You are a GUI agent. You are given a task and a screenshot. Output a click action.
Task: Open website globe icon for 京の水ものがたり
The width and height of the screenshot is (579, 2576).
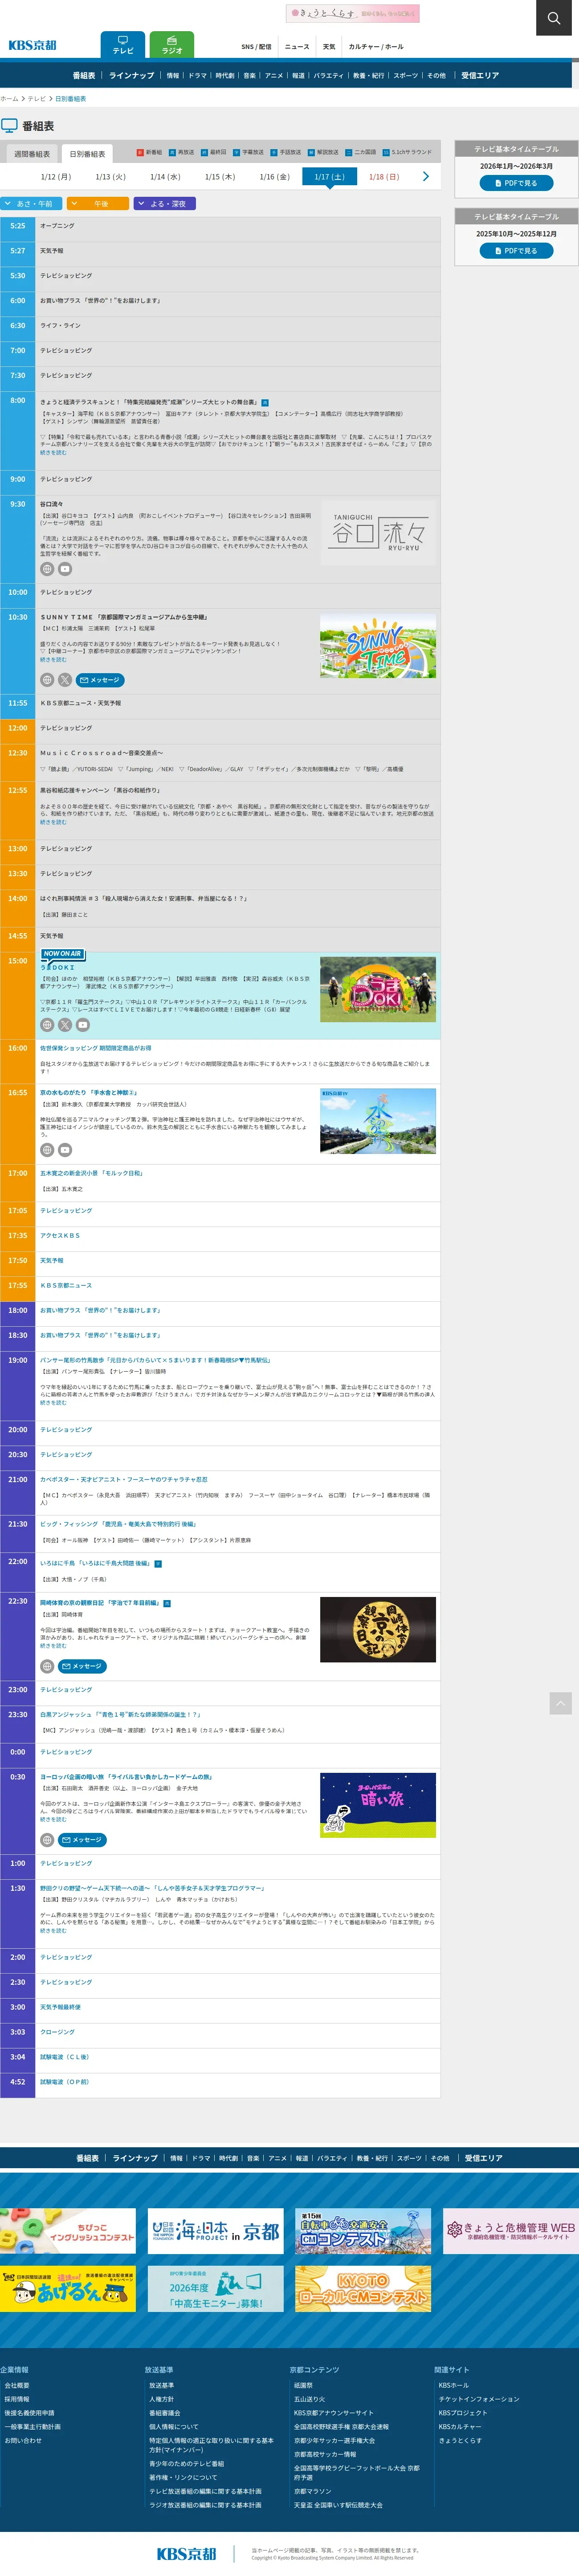[x=47, y=1150]
